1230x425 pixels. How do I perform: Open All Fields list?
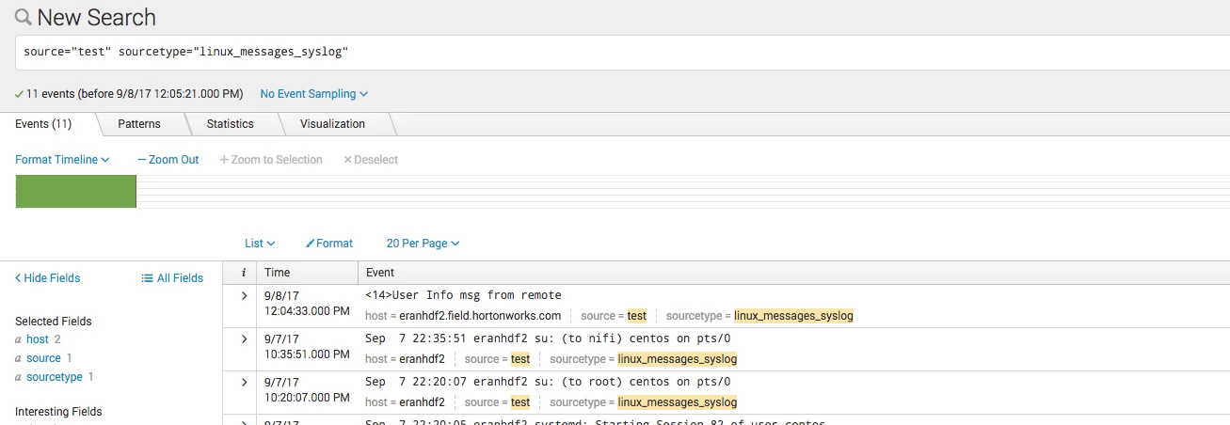172,278
